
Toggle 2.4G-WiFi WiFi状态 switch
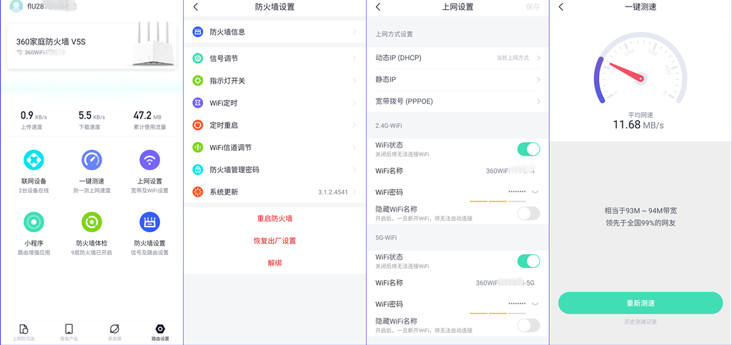528,149
